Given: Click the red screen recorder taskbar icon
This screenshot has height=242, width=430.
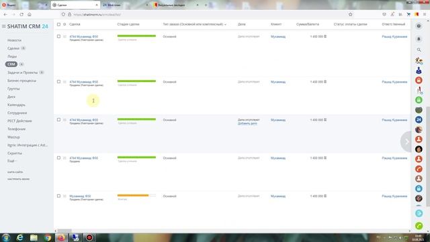Looking at the screenshot, I should coord(89,237).
